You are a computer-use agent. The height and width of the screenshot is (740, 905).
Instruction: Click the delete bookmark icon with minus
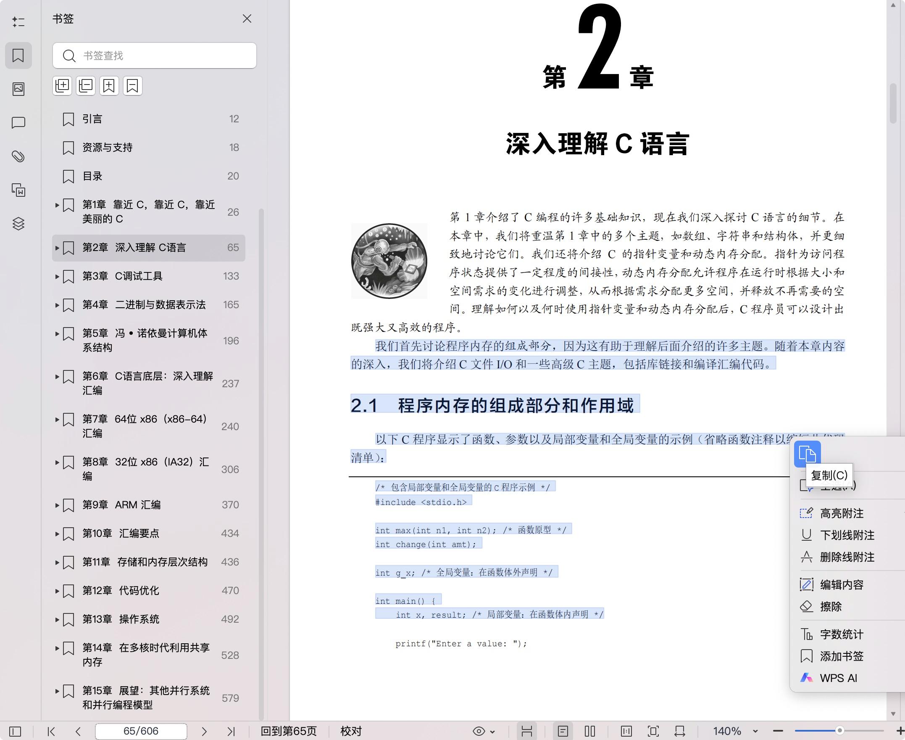coord(132,86)
